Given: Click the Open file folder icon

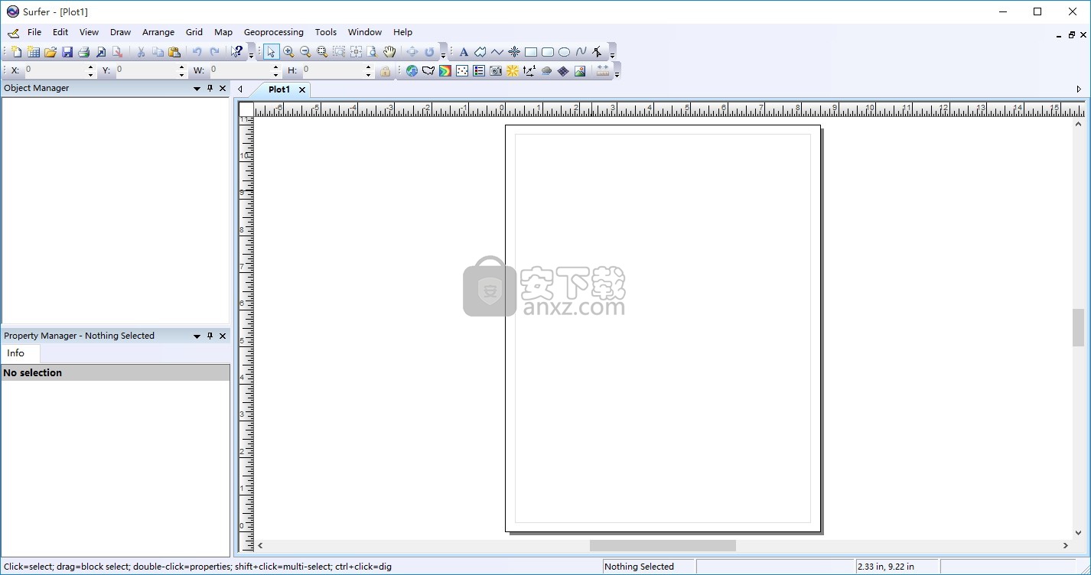Looking at the screenshot, I should click(x=50, y=52).
